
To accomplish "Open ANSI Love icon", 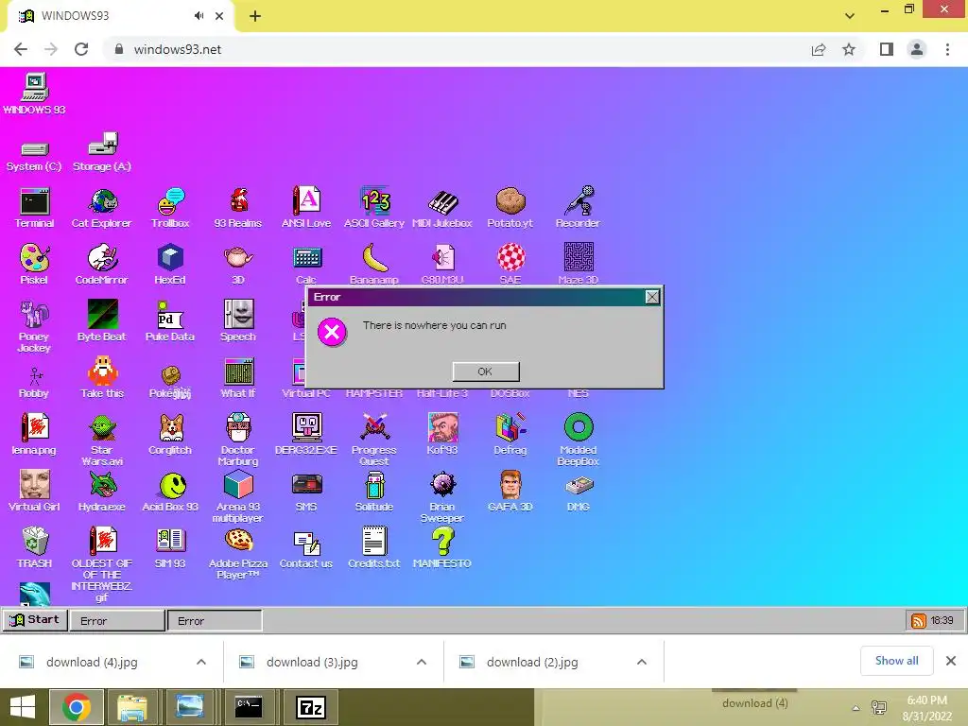I will coord(306,208).
